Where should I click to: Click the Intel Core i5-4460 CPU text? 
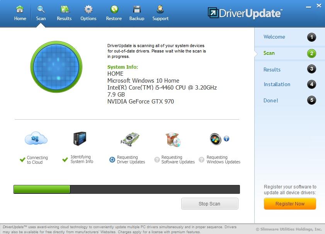pyautogui.click(x=162, y=88)
